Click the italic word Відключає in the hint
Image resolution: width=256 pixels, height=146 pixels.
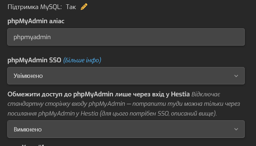coord(206,94)
